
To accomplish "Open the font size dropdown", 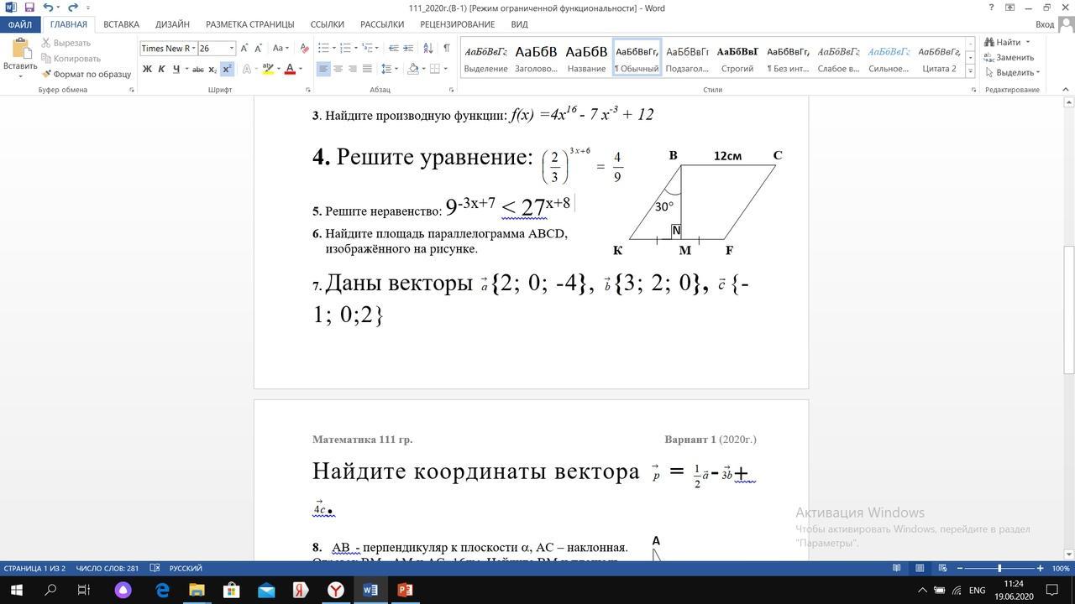I will pyautogui.click(x=232, y=49).
